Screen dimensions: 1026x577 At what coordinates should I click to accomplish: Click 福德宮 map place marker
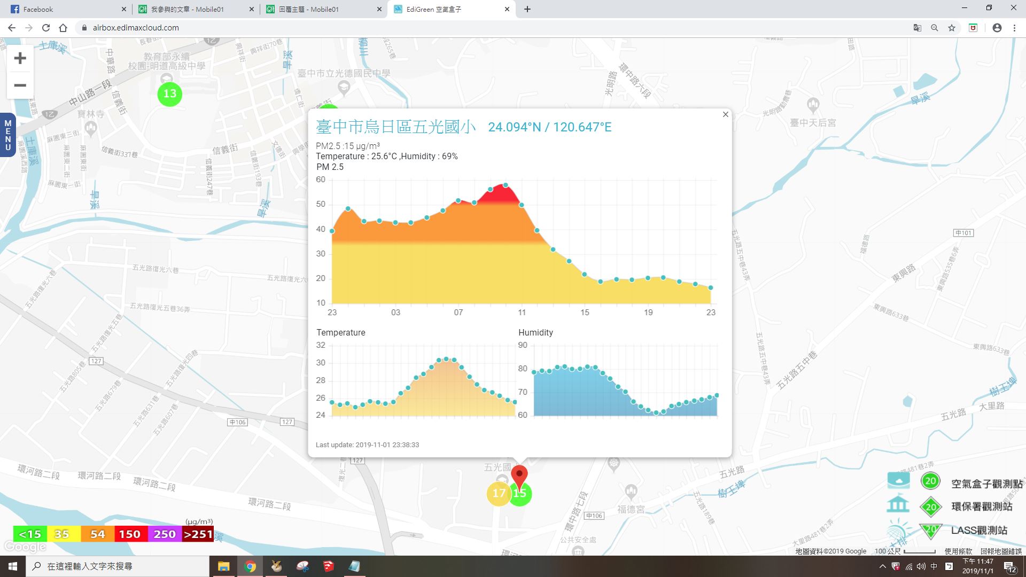click(x=631, y=490)
